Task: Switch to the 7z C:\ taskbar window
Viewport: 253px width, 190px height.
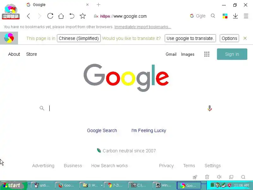Action: coord(139,185)
